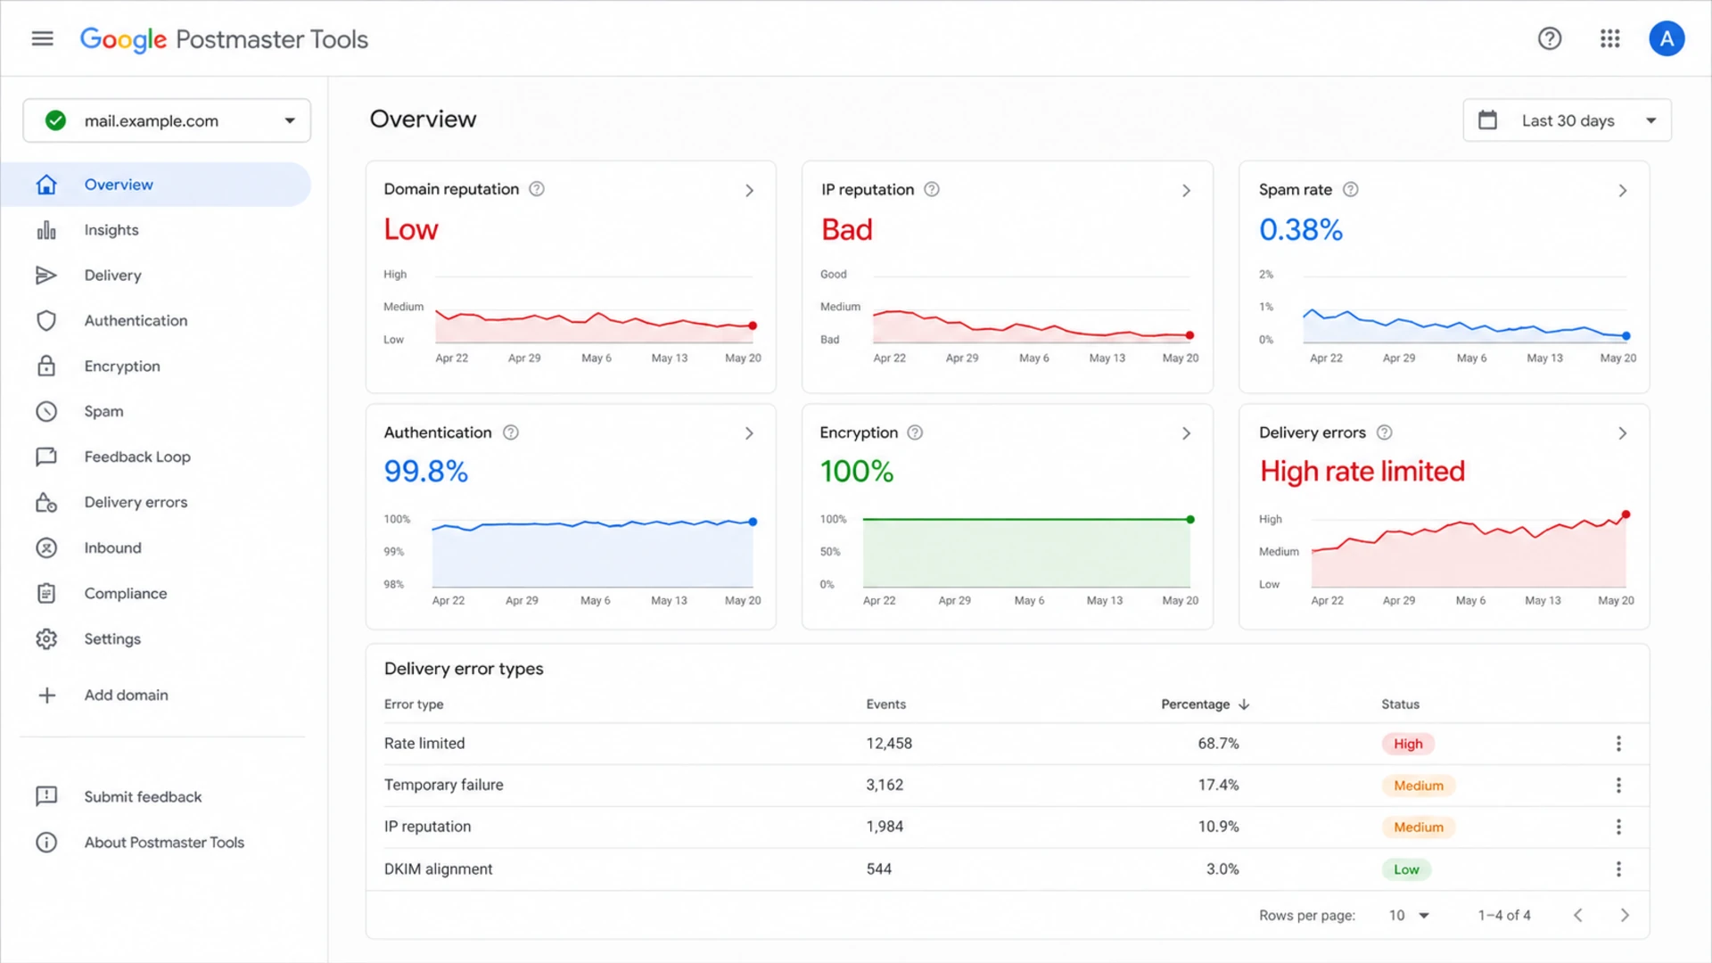Click the 12,458 events value

889,744
